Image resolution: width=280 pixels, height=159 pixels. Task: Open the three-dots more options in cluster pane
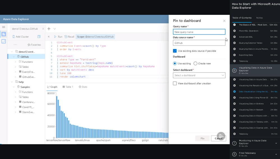tap(15, 45)
